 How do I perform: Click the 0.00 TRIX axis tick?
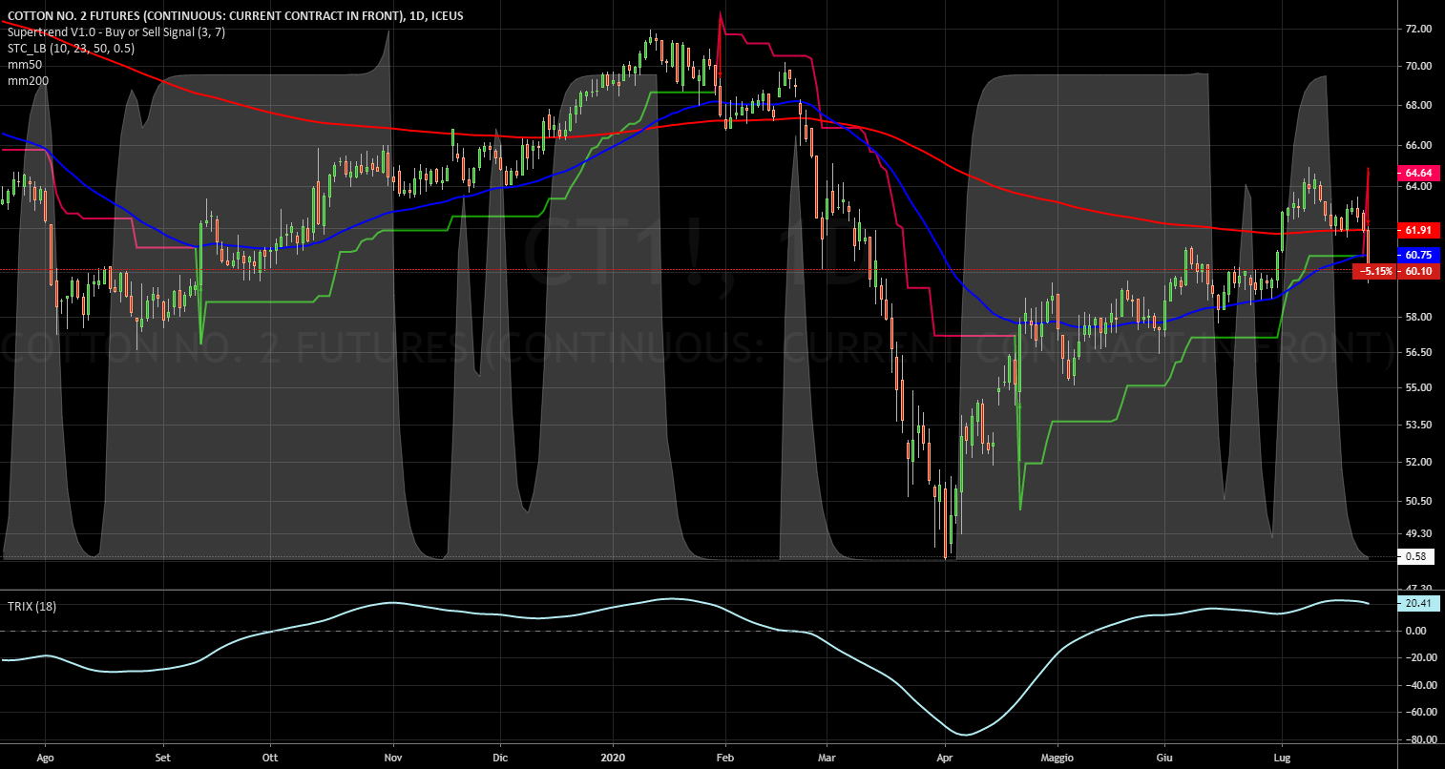point(1416,631)
